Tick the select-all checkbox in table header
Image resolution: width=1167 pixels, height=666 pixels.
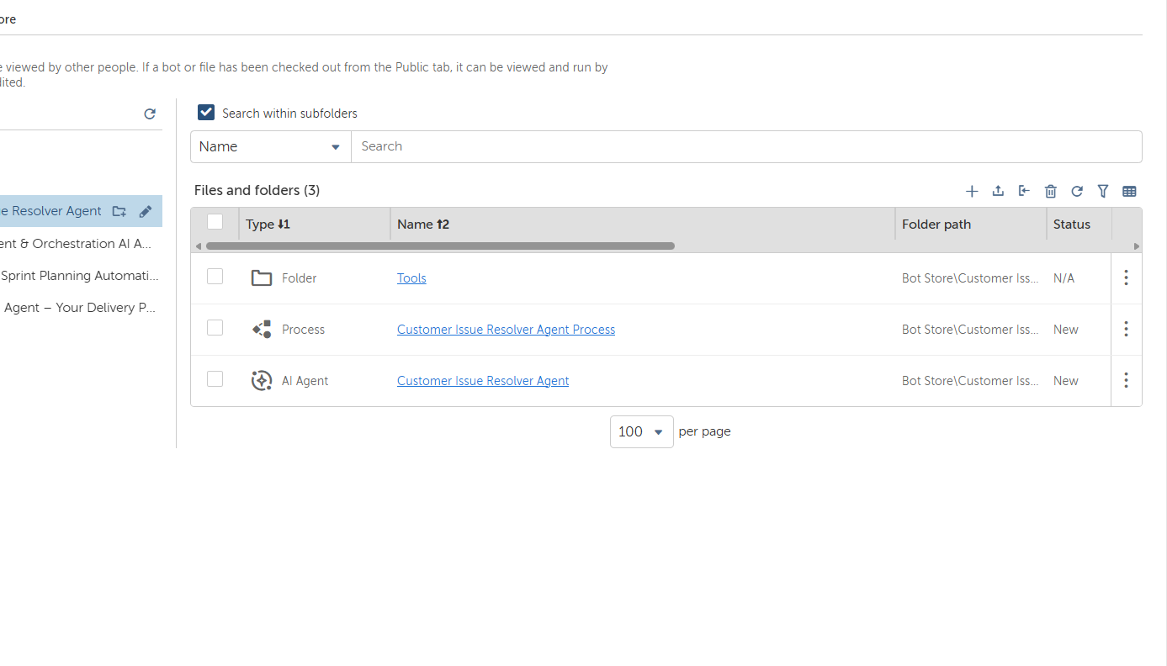(x=215, y=222)
